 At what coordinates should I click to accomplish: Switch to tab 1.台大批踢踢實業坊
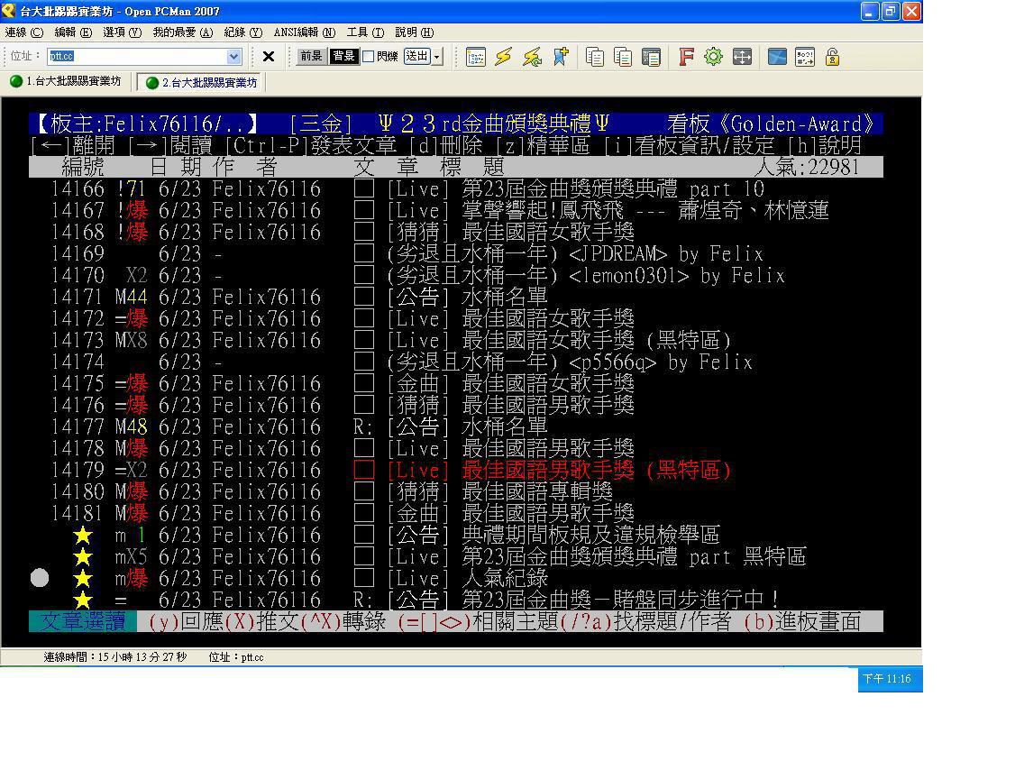(66, 81)
